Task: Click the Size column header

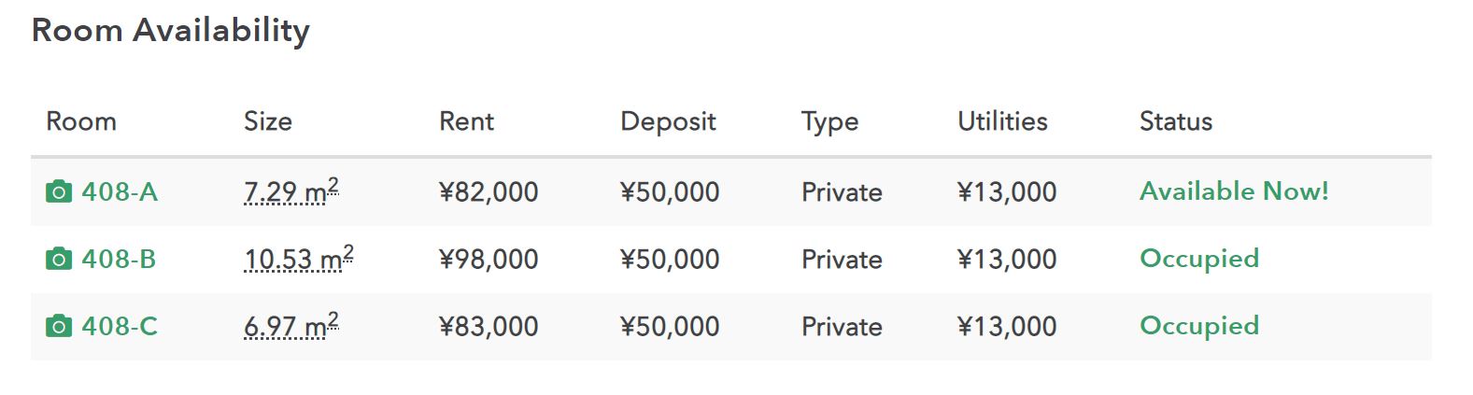Action: (268, 121)
